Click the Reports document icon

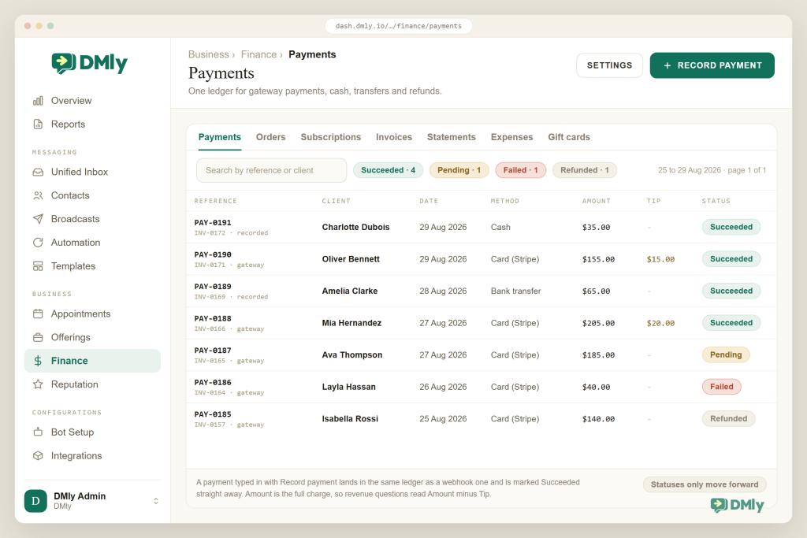coord(38,124)
